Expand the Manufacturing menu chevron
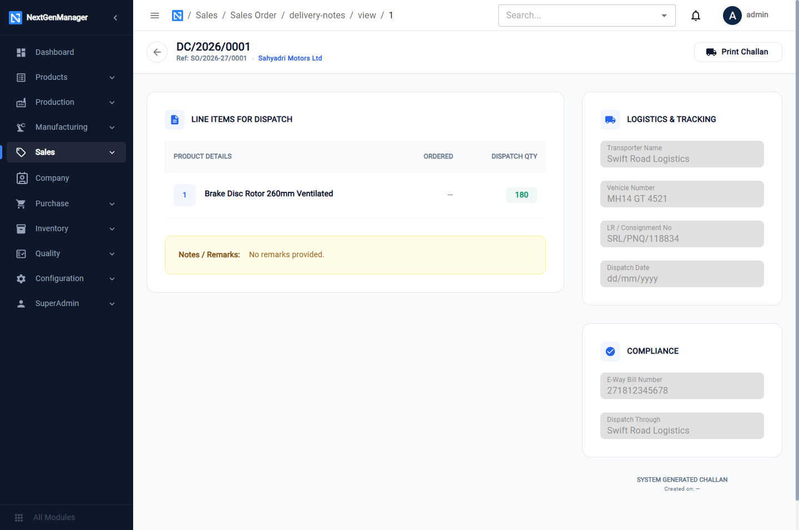This screenshot has width=799, height=530. pos(112,127)
